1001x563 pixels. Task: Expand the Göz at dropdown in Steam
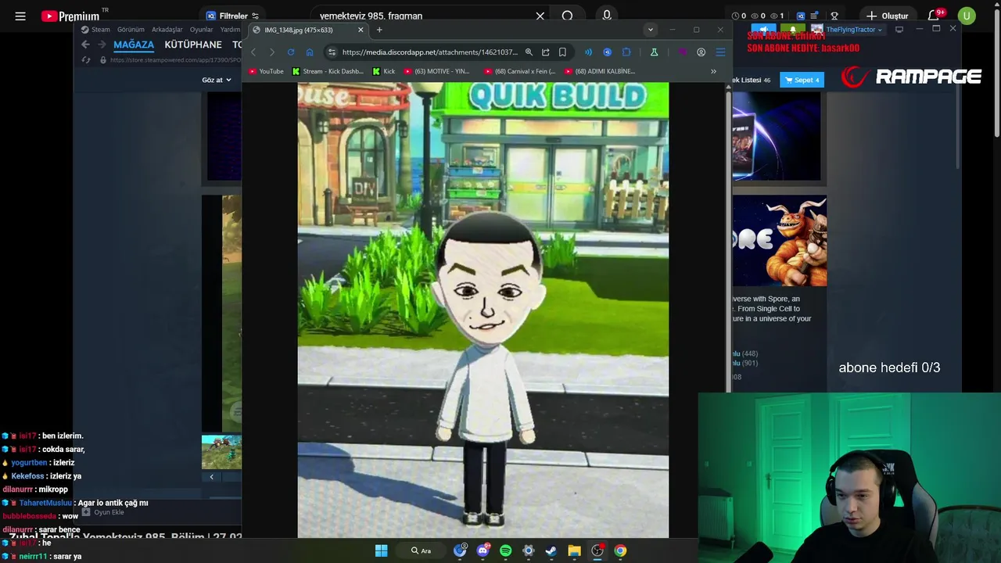tap(217, 80)
